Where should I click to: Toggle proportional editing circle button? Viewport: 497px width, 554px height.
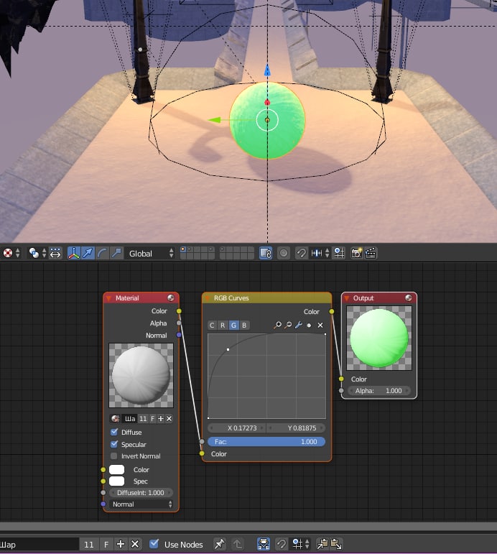(x=283, y=253)
